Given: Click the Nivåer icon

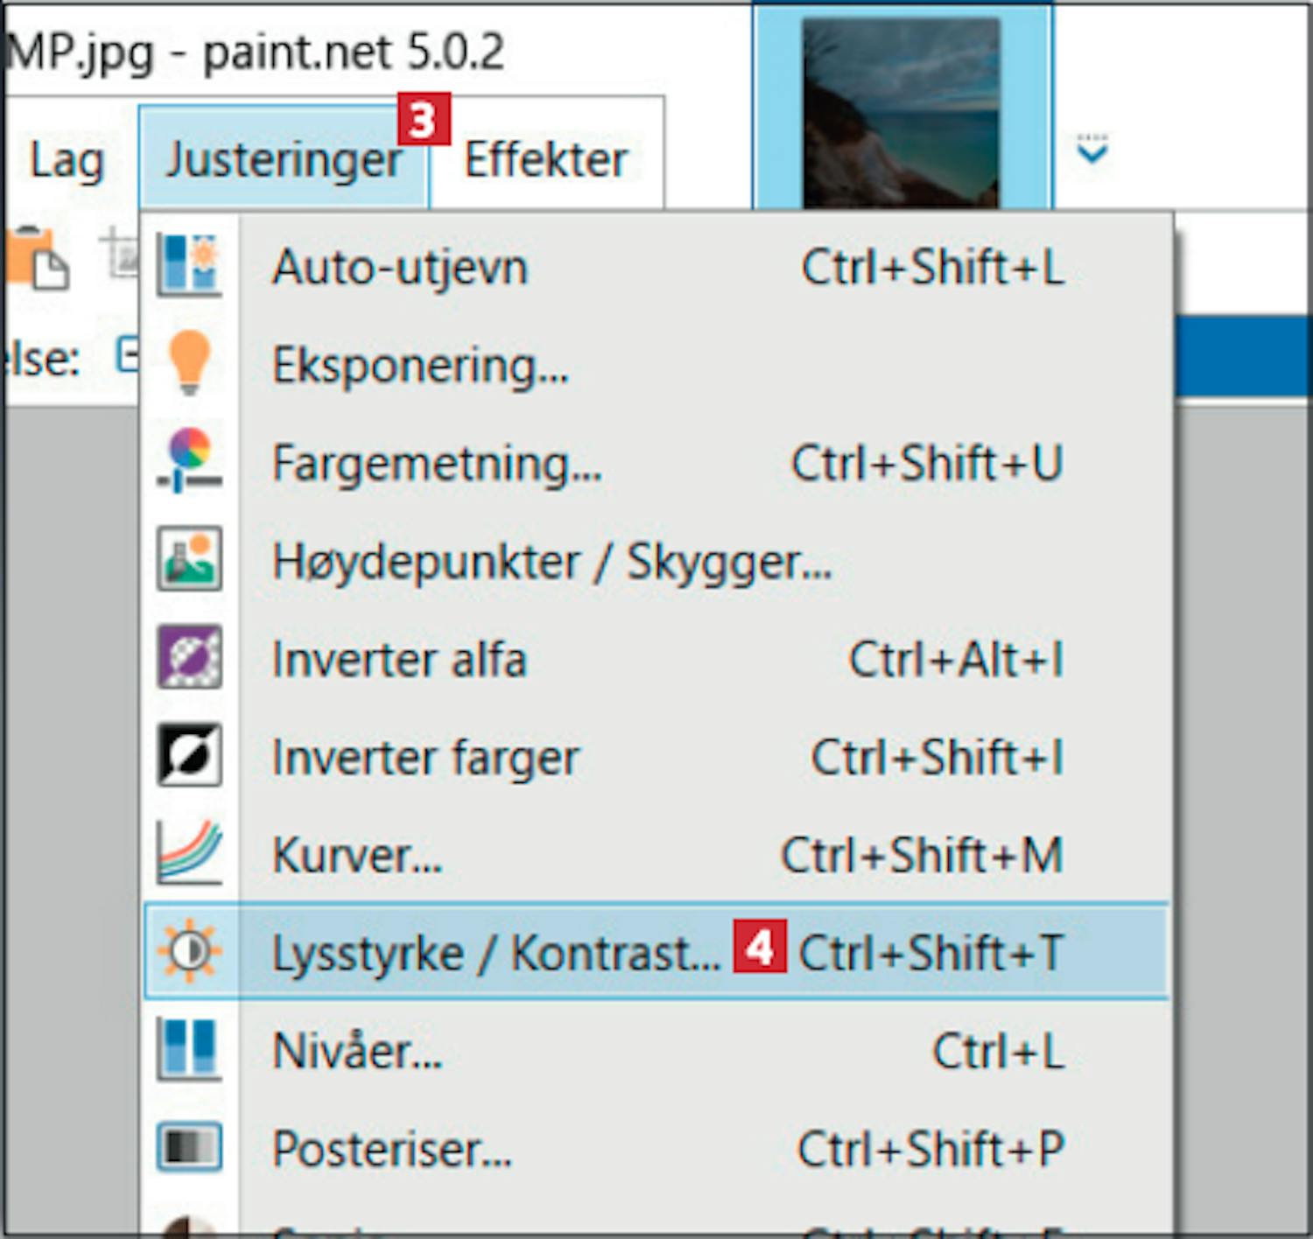Looking at the screenshot, I should (x=189, y=1049).
